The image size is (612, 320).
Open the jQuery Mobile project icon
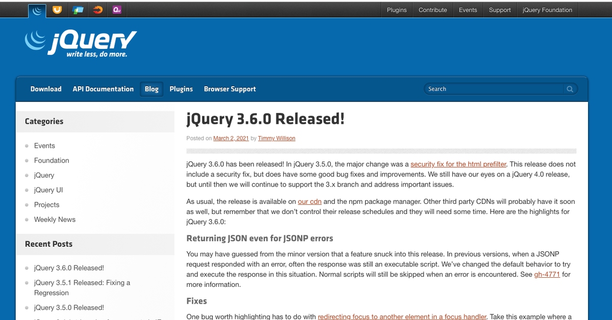click(78, 10)
